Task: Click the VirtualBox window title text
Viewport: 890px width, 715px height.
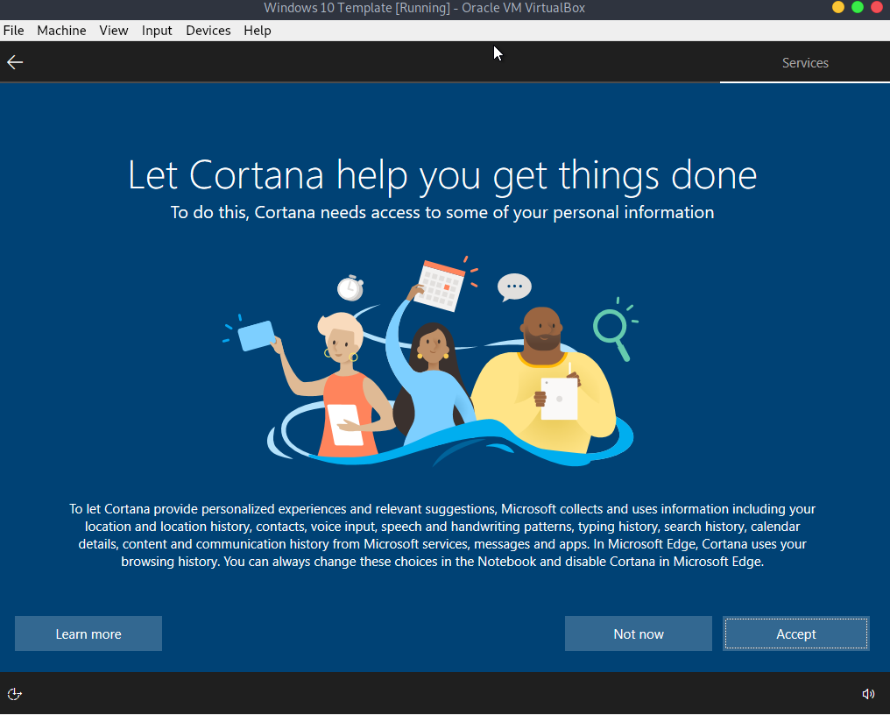Action: click(x=424, y=8)
